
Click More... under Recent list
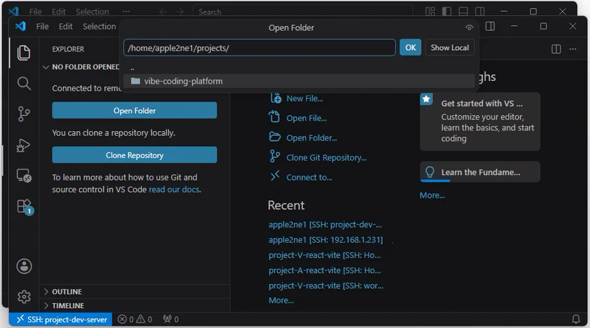[x=281, y=301]
